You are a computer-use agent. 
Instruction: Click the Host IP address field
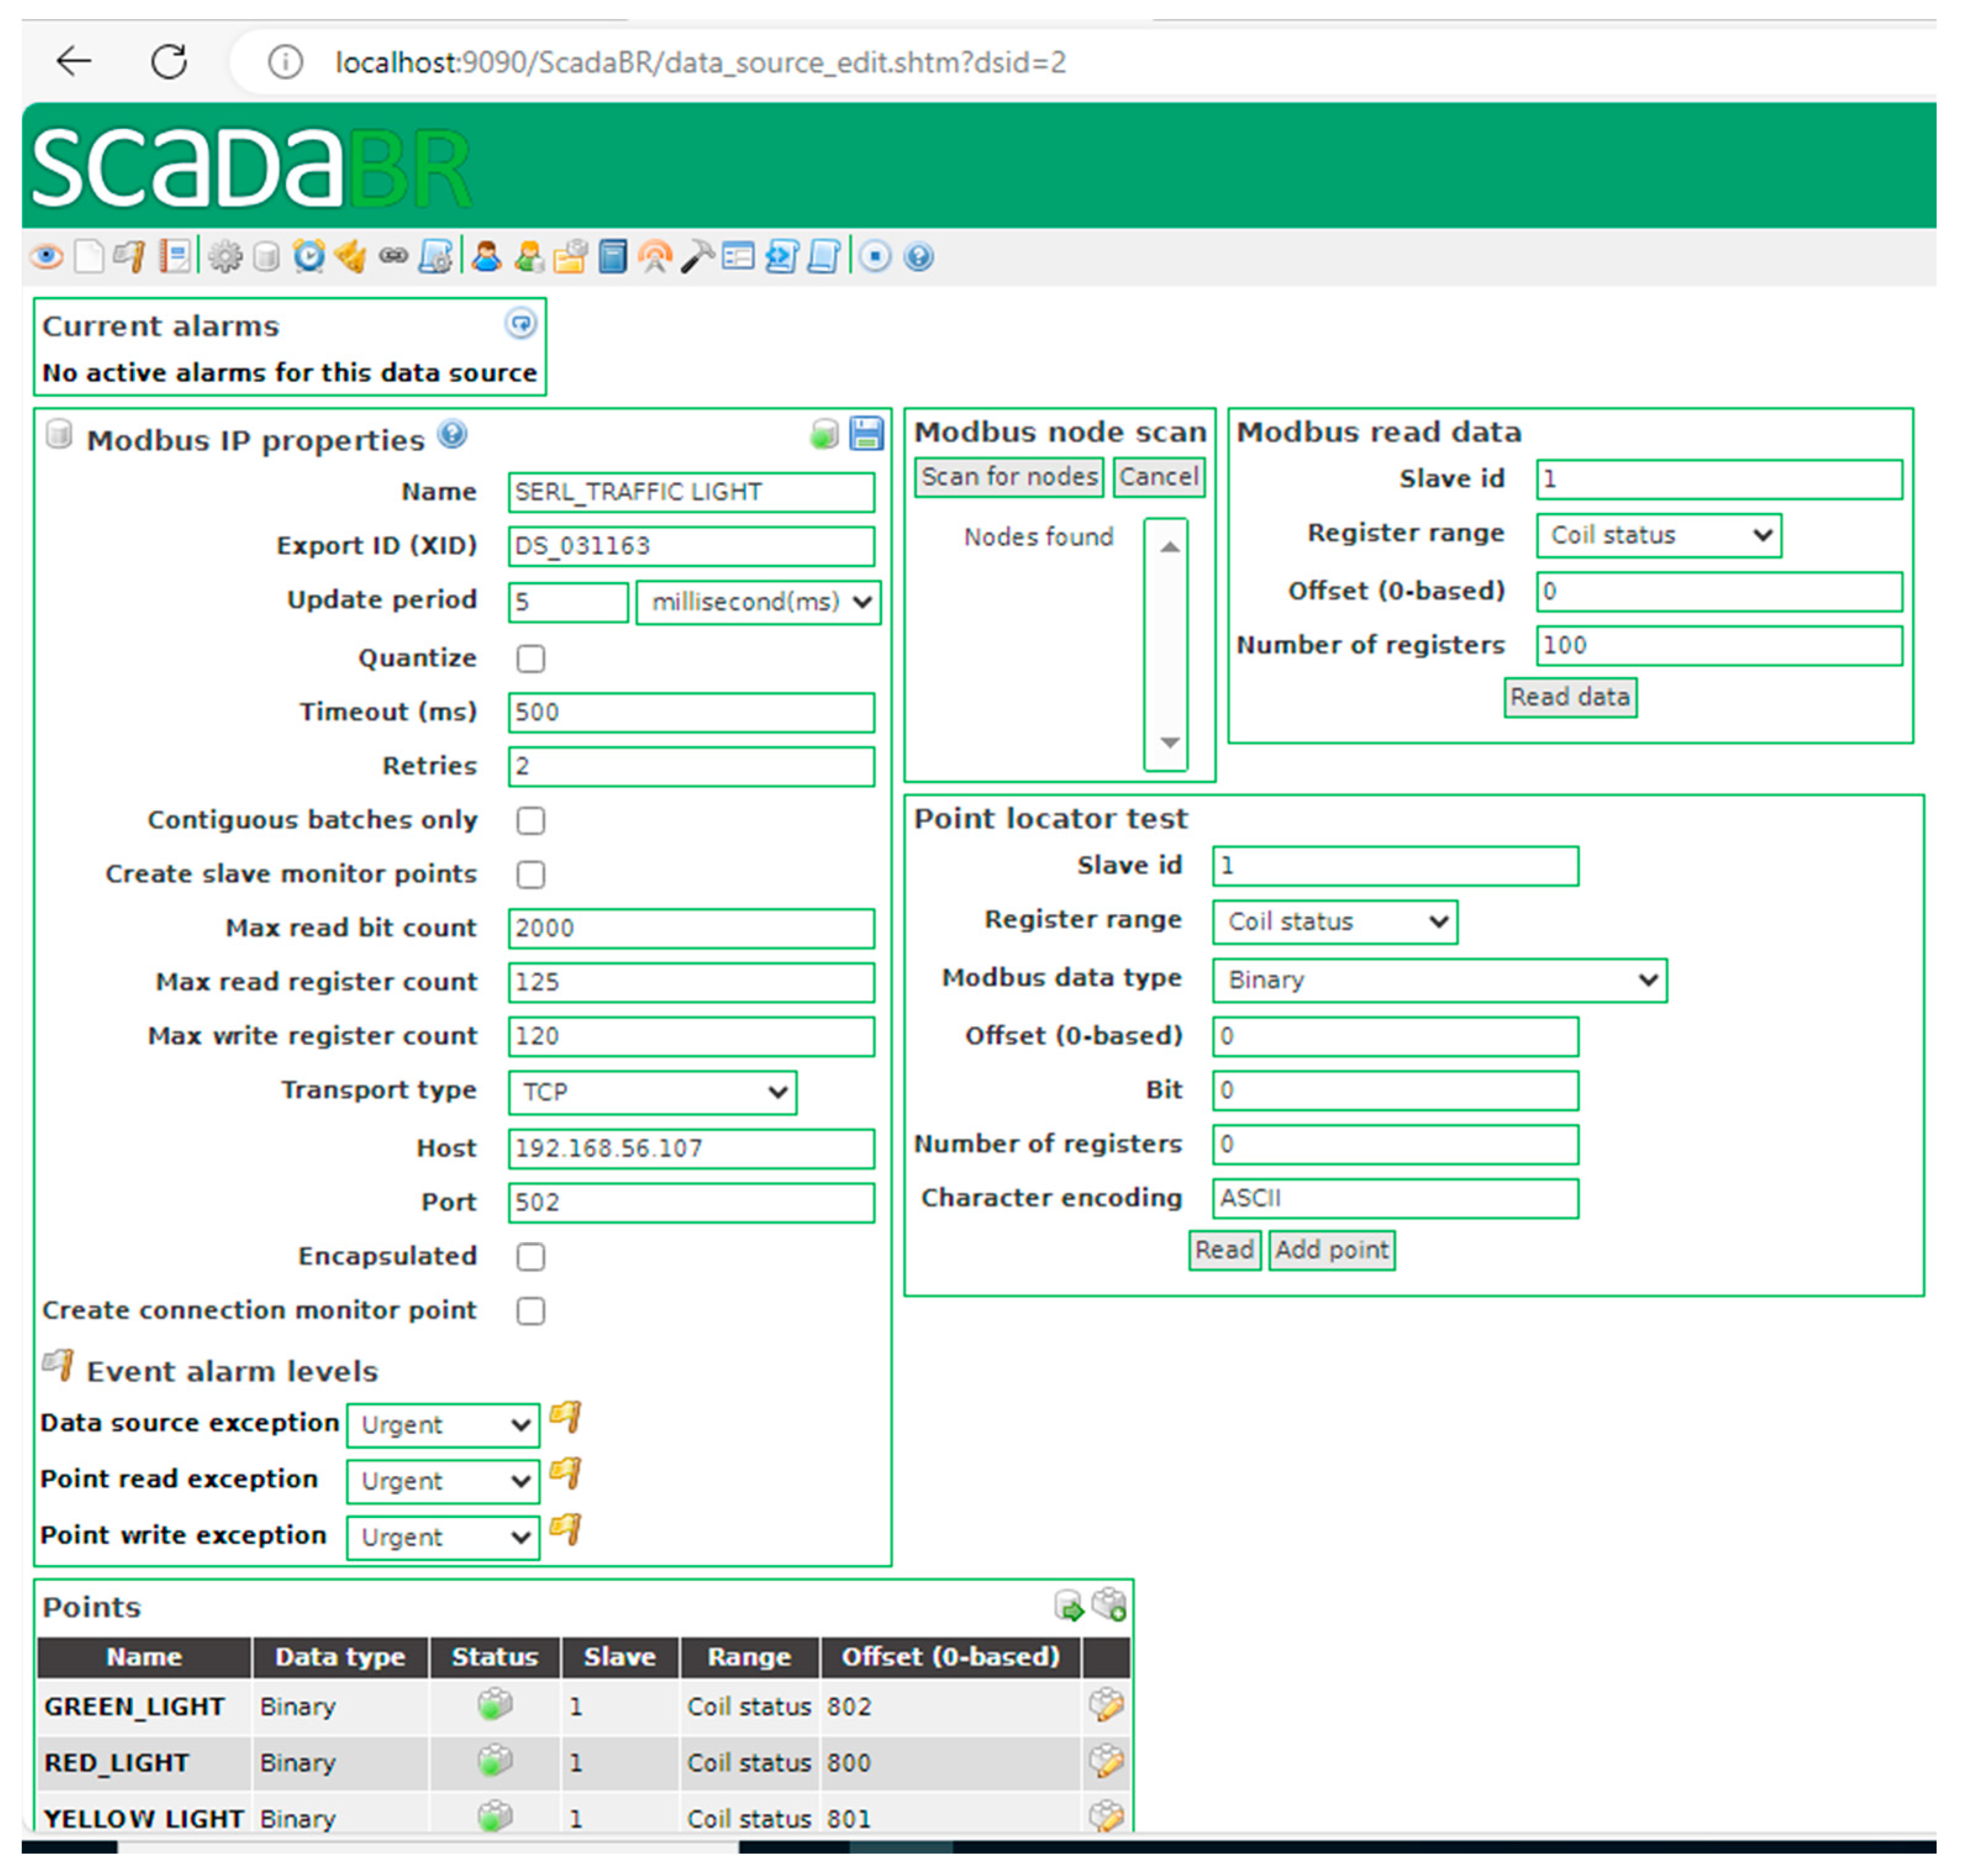[x=691, y=1148]
